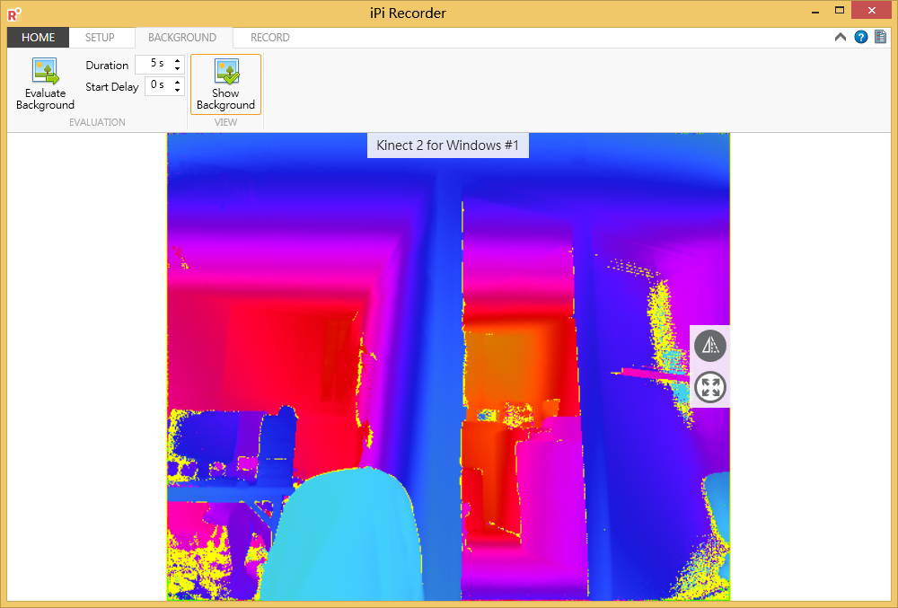
Task: Maximize the iPi Recorder window
Action: [839, 11]
